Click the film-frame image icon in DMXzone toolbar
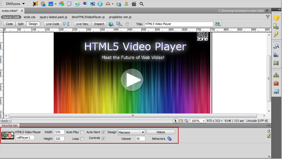 pos(35,4)
